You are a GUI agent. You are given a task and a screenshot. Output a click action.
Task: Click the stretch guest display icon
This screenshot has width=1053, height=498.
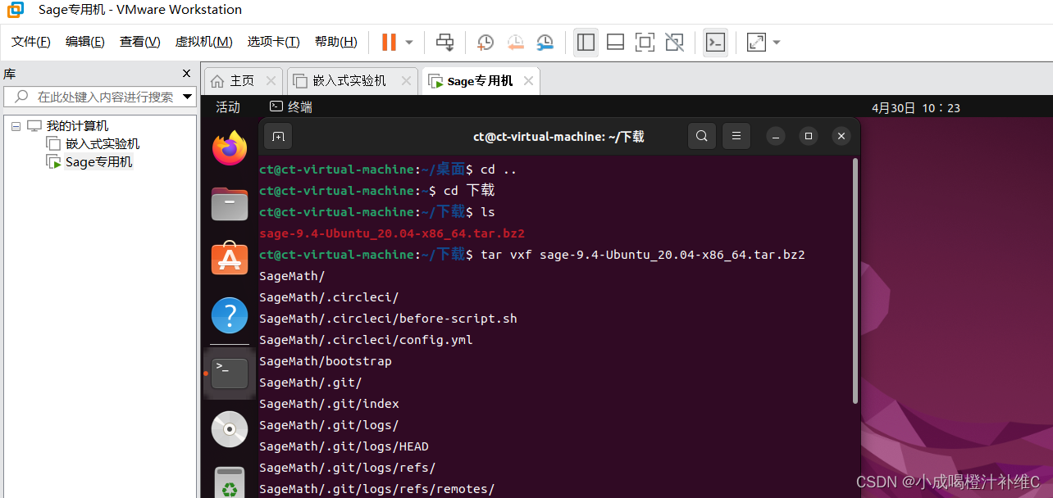[756, 42]
